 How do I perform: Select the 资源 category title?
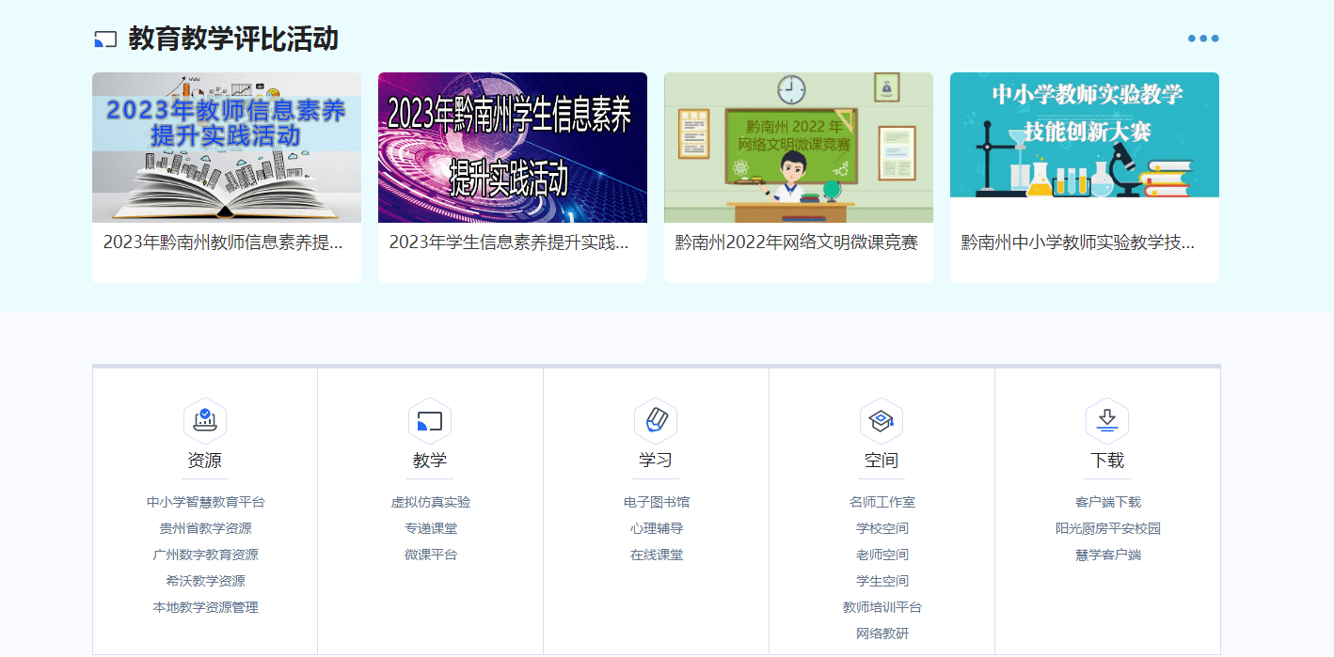click(x=205, y=461)
